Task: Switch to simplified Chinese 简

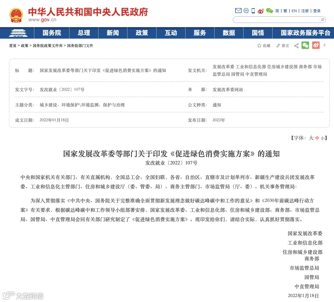Action: (277, 11)
